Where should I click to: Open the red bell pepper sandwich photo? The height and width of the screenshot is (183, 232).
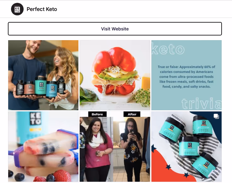[115, 75]
